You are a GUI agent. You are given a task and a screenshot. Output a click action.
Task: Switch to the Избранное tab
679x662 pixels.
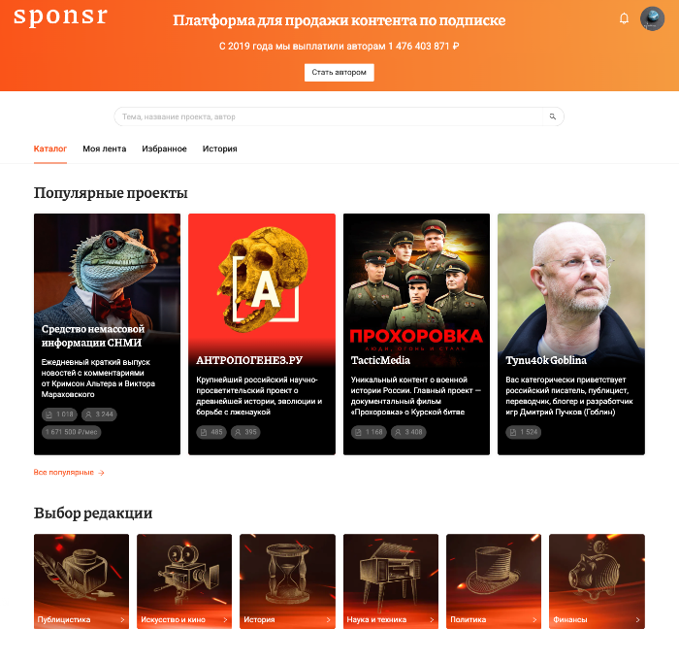pyautogui.click(x=164, y=149)
